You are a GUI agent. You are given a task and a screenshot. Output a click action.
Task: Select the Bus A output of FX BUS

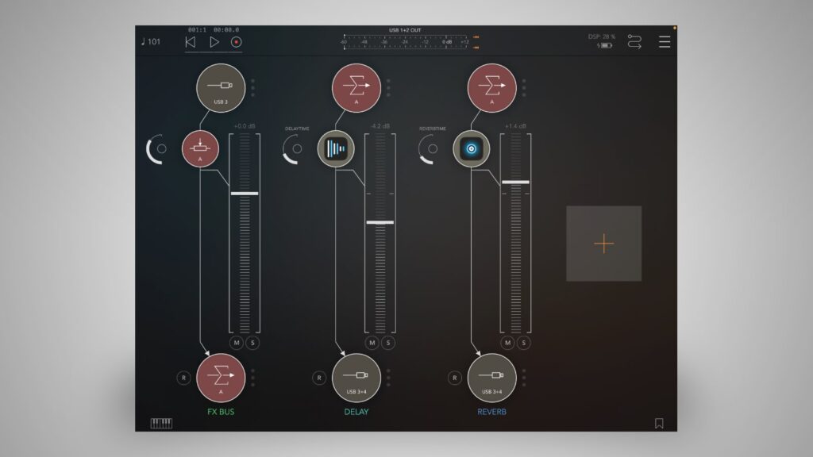pos(221,378)
